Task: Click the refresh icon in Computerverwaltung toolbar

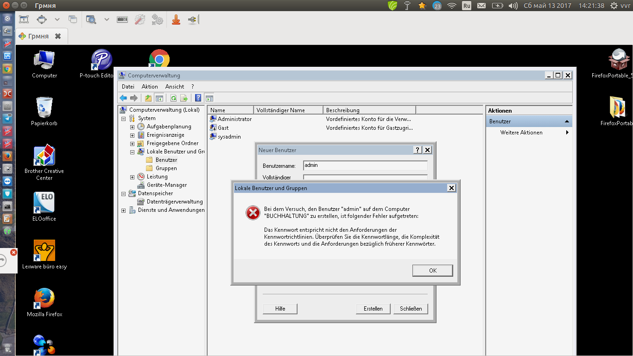Action: (x=173, y=98)
